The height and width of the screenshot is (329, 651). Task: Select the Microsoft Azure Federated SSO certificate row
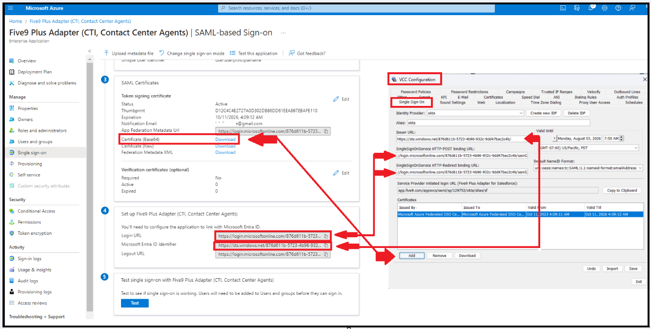(520, 214)
